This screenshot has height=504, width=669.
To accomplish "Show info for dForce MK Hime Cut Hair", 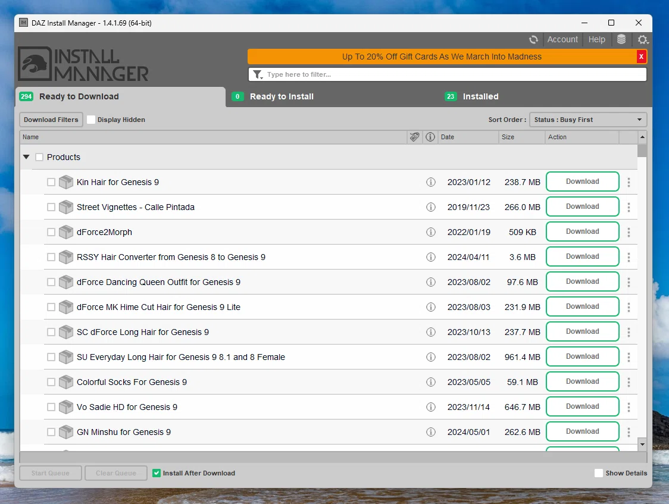I will click(x=431, y=307).
